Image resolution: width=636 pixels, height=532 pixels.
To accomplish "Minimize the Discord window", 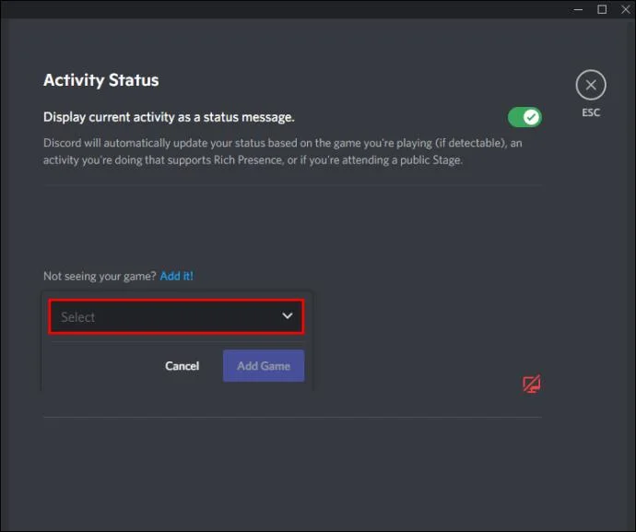I will tap(579, 9).
